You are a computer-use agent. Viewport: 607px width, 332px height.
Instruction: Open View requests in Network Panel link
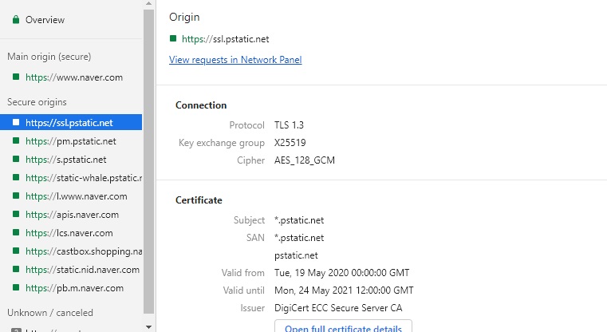pyautogui.click(x=235, y=60)
